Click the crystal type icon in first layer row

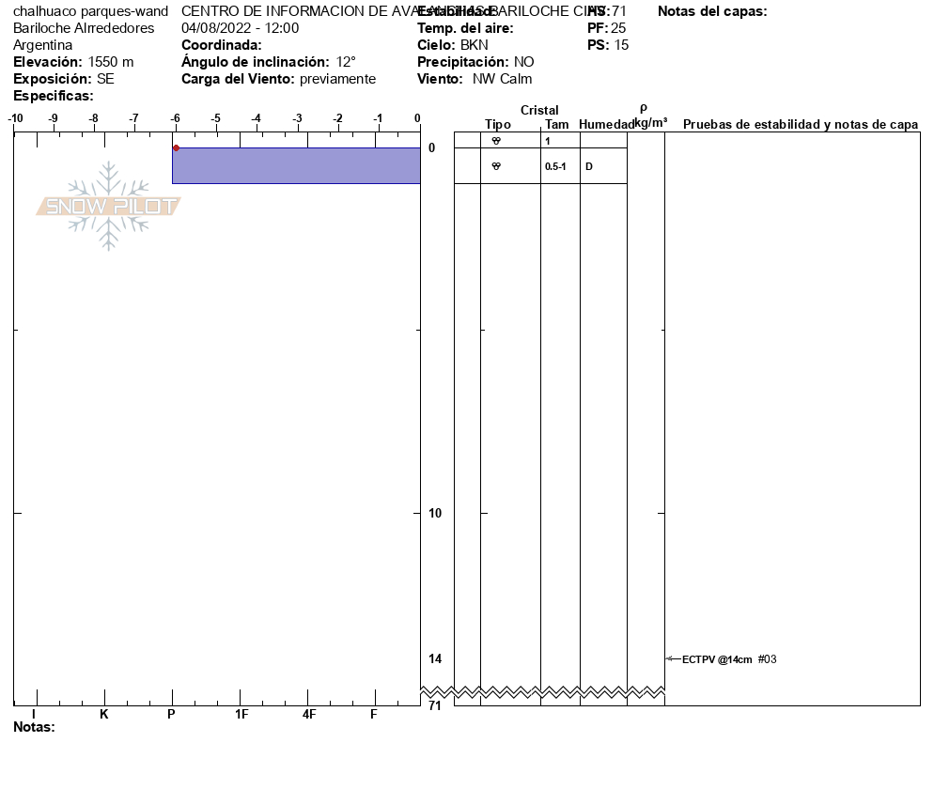tap(496, 140)
